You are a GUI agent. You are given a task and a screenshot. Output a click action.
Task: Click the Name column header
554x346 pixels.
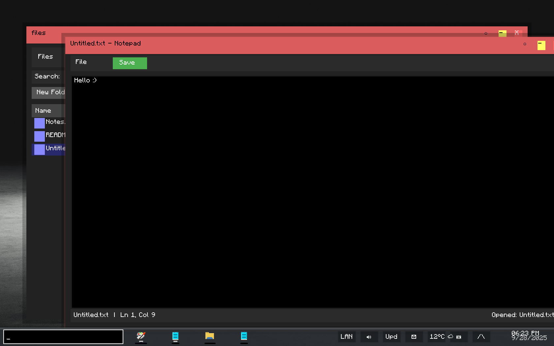coord(46,111)
